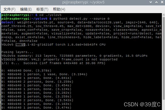Screen dimensions: 165x110
Task: Click the line ending '(3.163s)'
Action: click(36, 104)
